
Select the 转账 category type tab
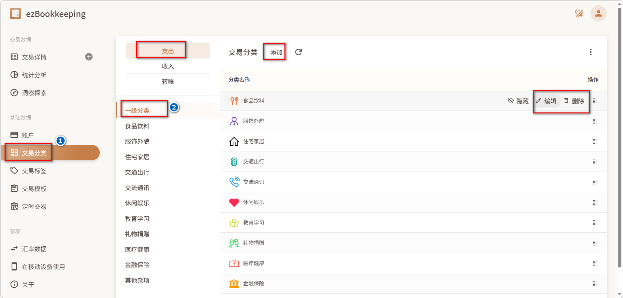(168, 82)
